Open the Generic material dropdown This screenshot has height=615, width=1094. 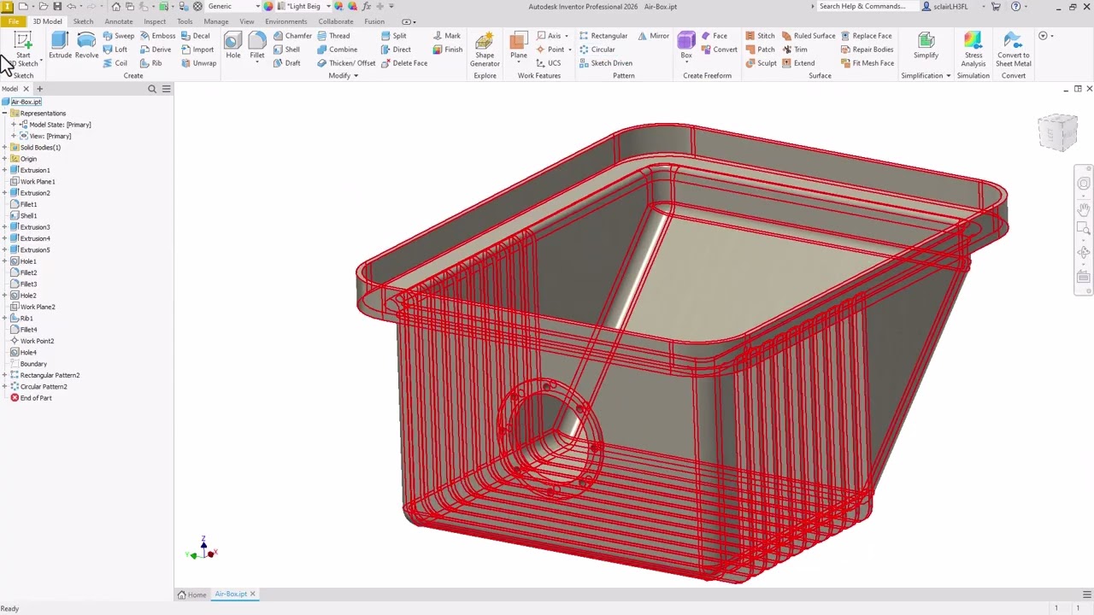pyautogui.click(x=232, y=6)
